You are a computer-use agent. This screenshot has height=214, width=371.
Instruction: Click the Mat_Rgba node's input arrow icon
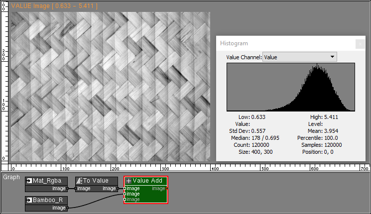[29, 181]
